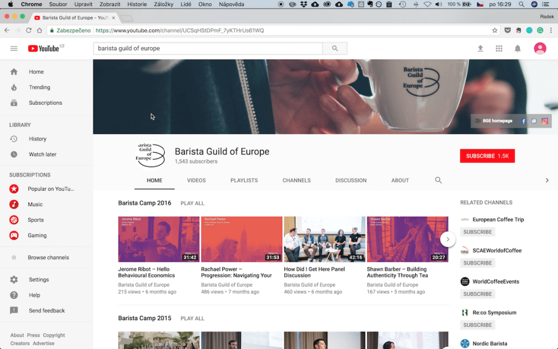
Task: Click the Chrome address bar URL
Action: point(180,31)
